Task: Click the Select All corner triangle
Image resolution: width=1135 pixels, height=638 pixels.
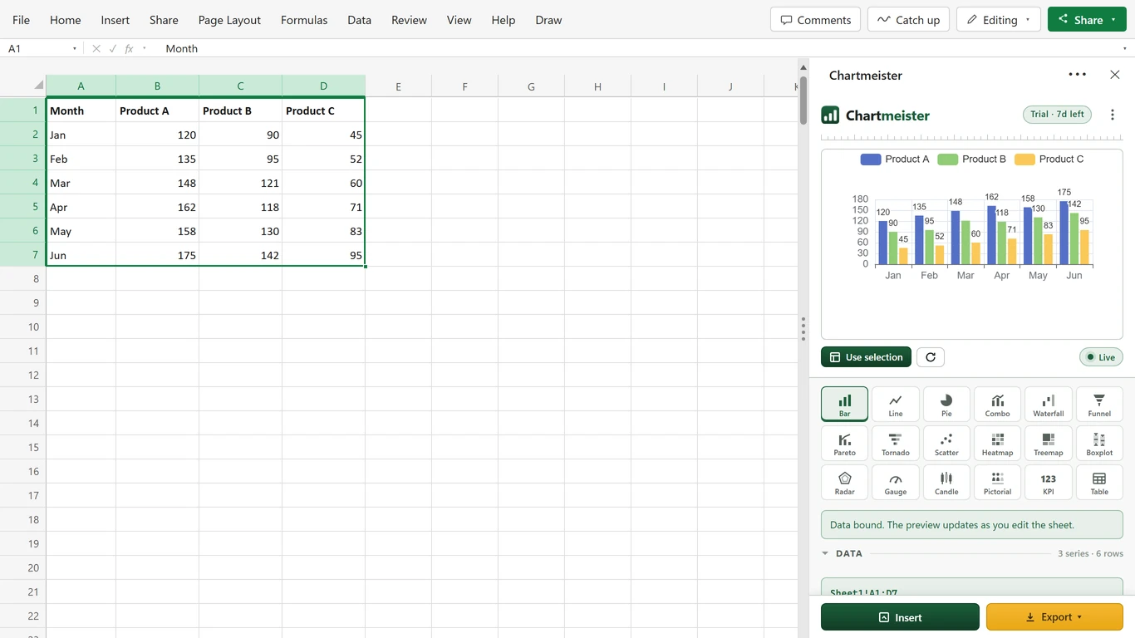Action: [38, 86]
